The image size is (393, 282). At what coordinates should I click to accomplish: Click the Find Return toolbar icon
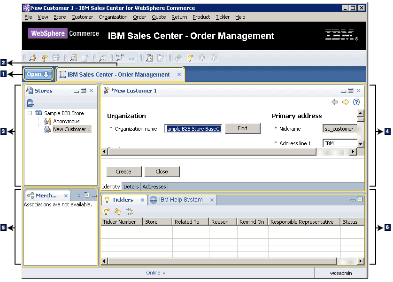[149, 58]
